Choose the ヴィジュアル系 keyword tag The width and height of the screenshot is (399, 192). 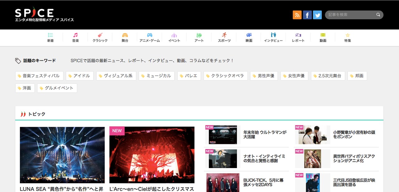pyautogui.click(x=116, y=76)
